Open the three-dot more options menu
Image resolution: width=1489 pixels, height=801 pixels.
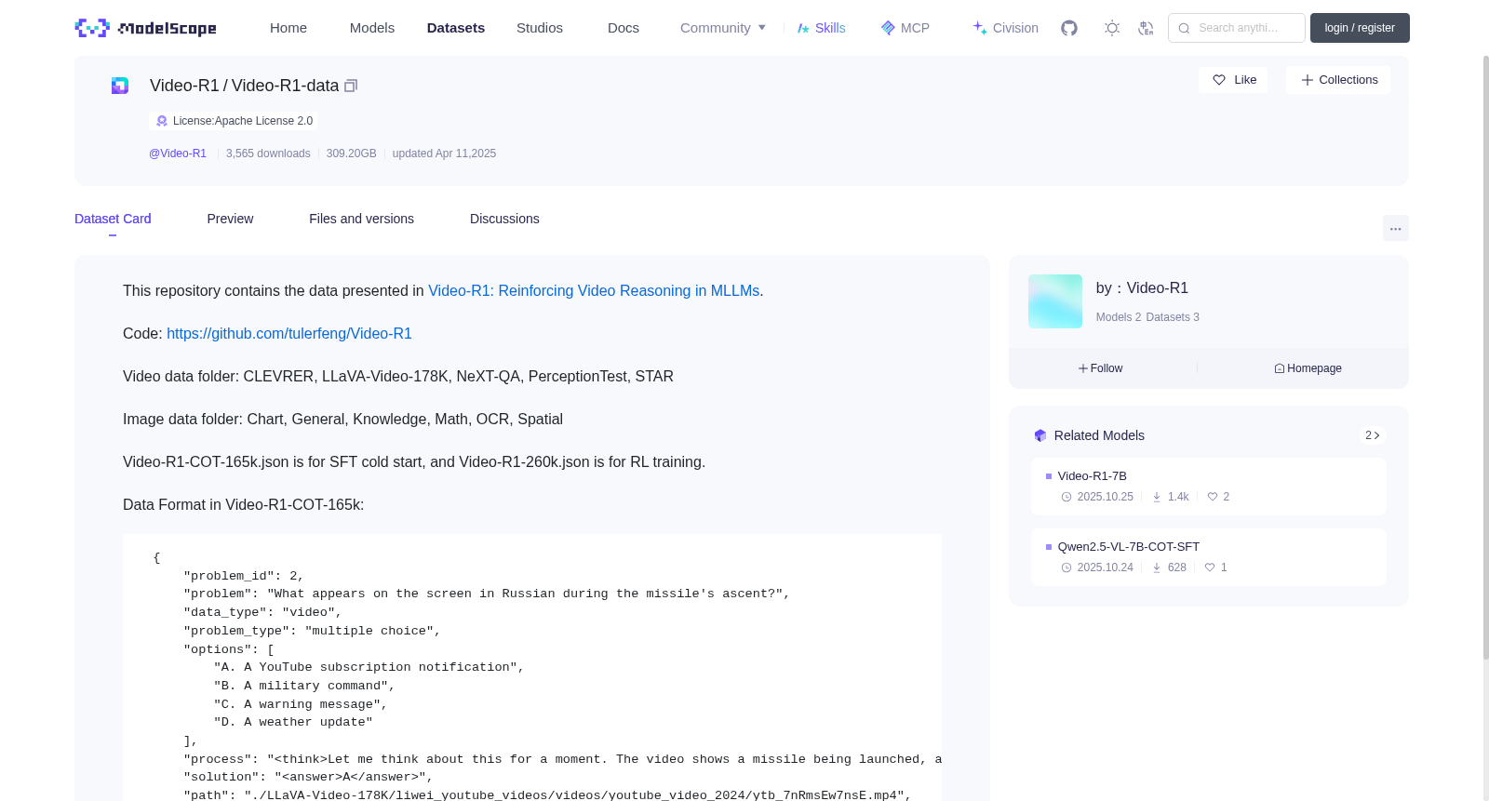(x=1396, y=228)
